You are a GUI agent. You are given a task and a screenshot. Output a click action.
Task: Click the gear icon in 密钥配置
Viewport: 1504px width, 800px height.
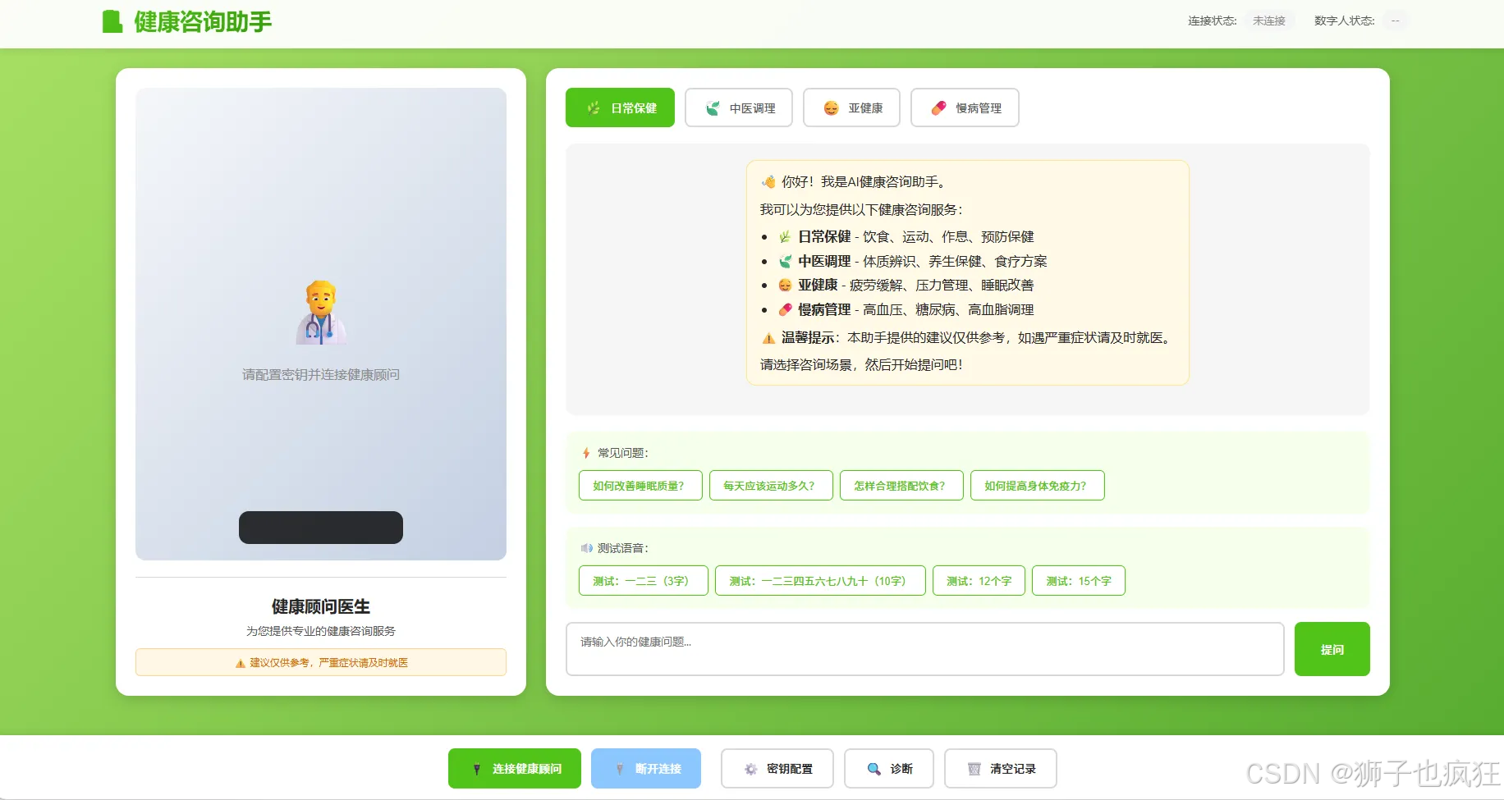[x=750, y=769]
